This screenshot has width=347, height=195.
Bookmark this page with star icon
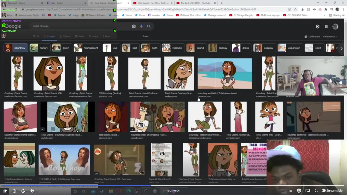pyautogui.click(x=295, y=9)
